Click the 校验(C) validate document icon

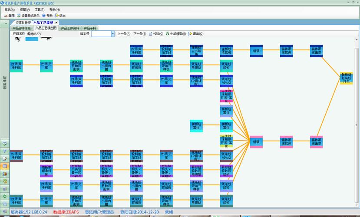tap(151, 34)
